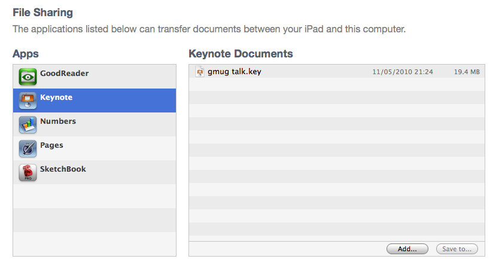This screenshot has height=265, width=499.
Task: Choose Pages from the Apps list
Action: pyautogui.click(x=51, y=145)
